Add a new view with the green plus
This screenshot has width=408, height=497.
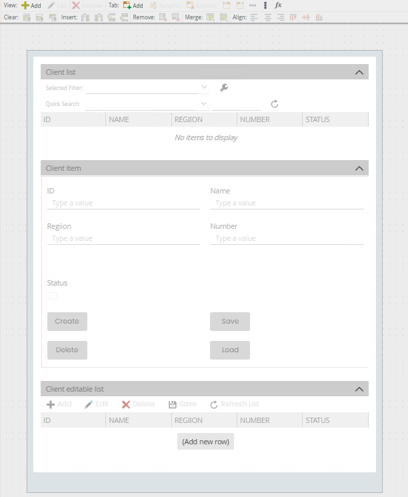click(31, 5)
